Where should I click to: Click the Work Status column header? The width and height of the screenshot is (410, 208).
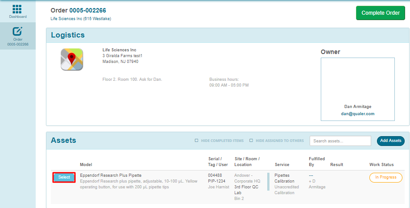(x=381, y=165)
